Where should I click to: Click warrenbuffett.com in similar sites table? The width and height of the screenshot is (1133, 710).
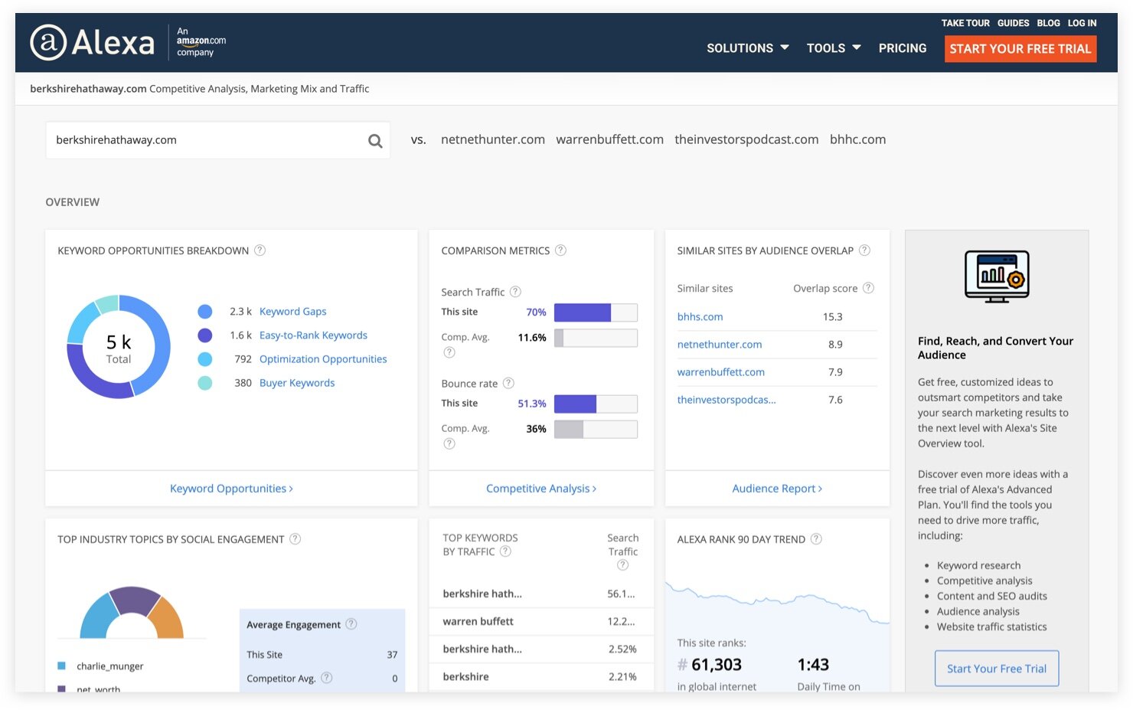[720, 372]
